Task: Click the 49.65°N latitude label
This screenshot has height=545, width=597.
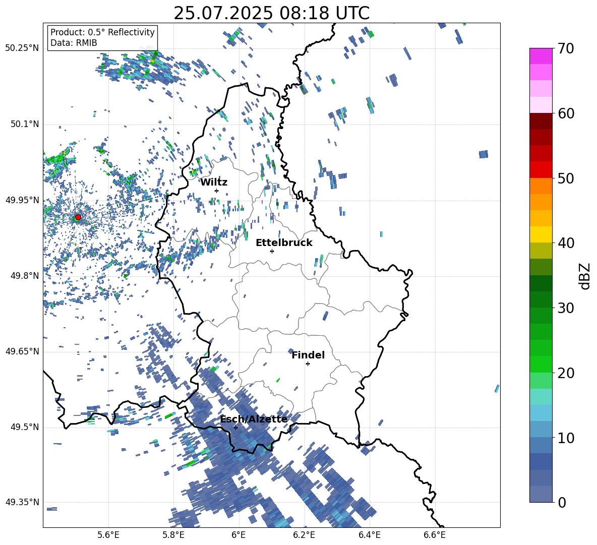Action: (22, 351)
